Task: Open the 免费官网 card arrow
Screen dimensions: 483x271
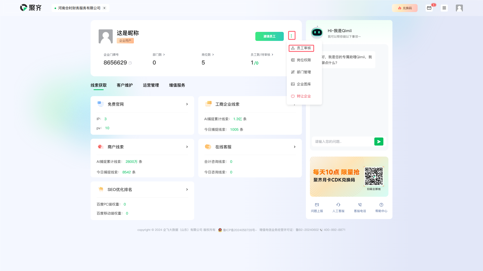Action: pyautogui.click(x=187, y=104)
